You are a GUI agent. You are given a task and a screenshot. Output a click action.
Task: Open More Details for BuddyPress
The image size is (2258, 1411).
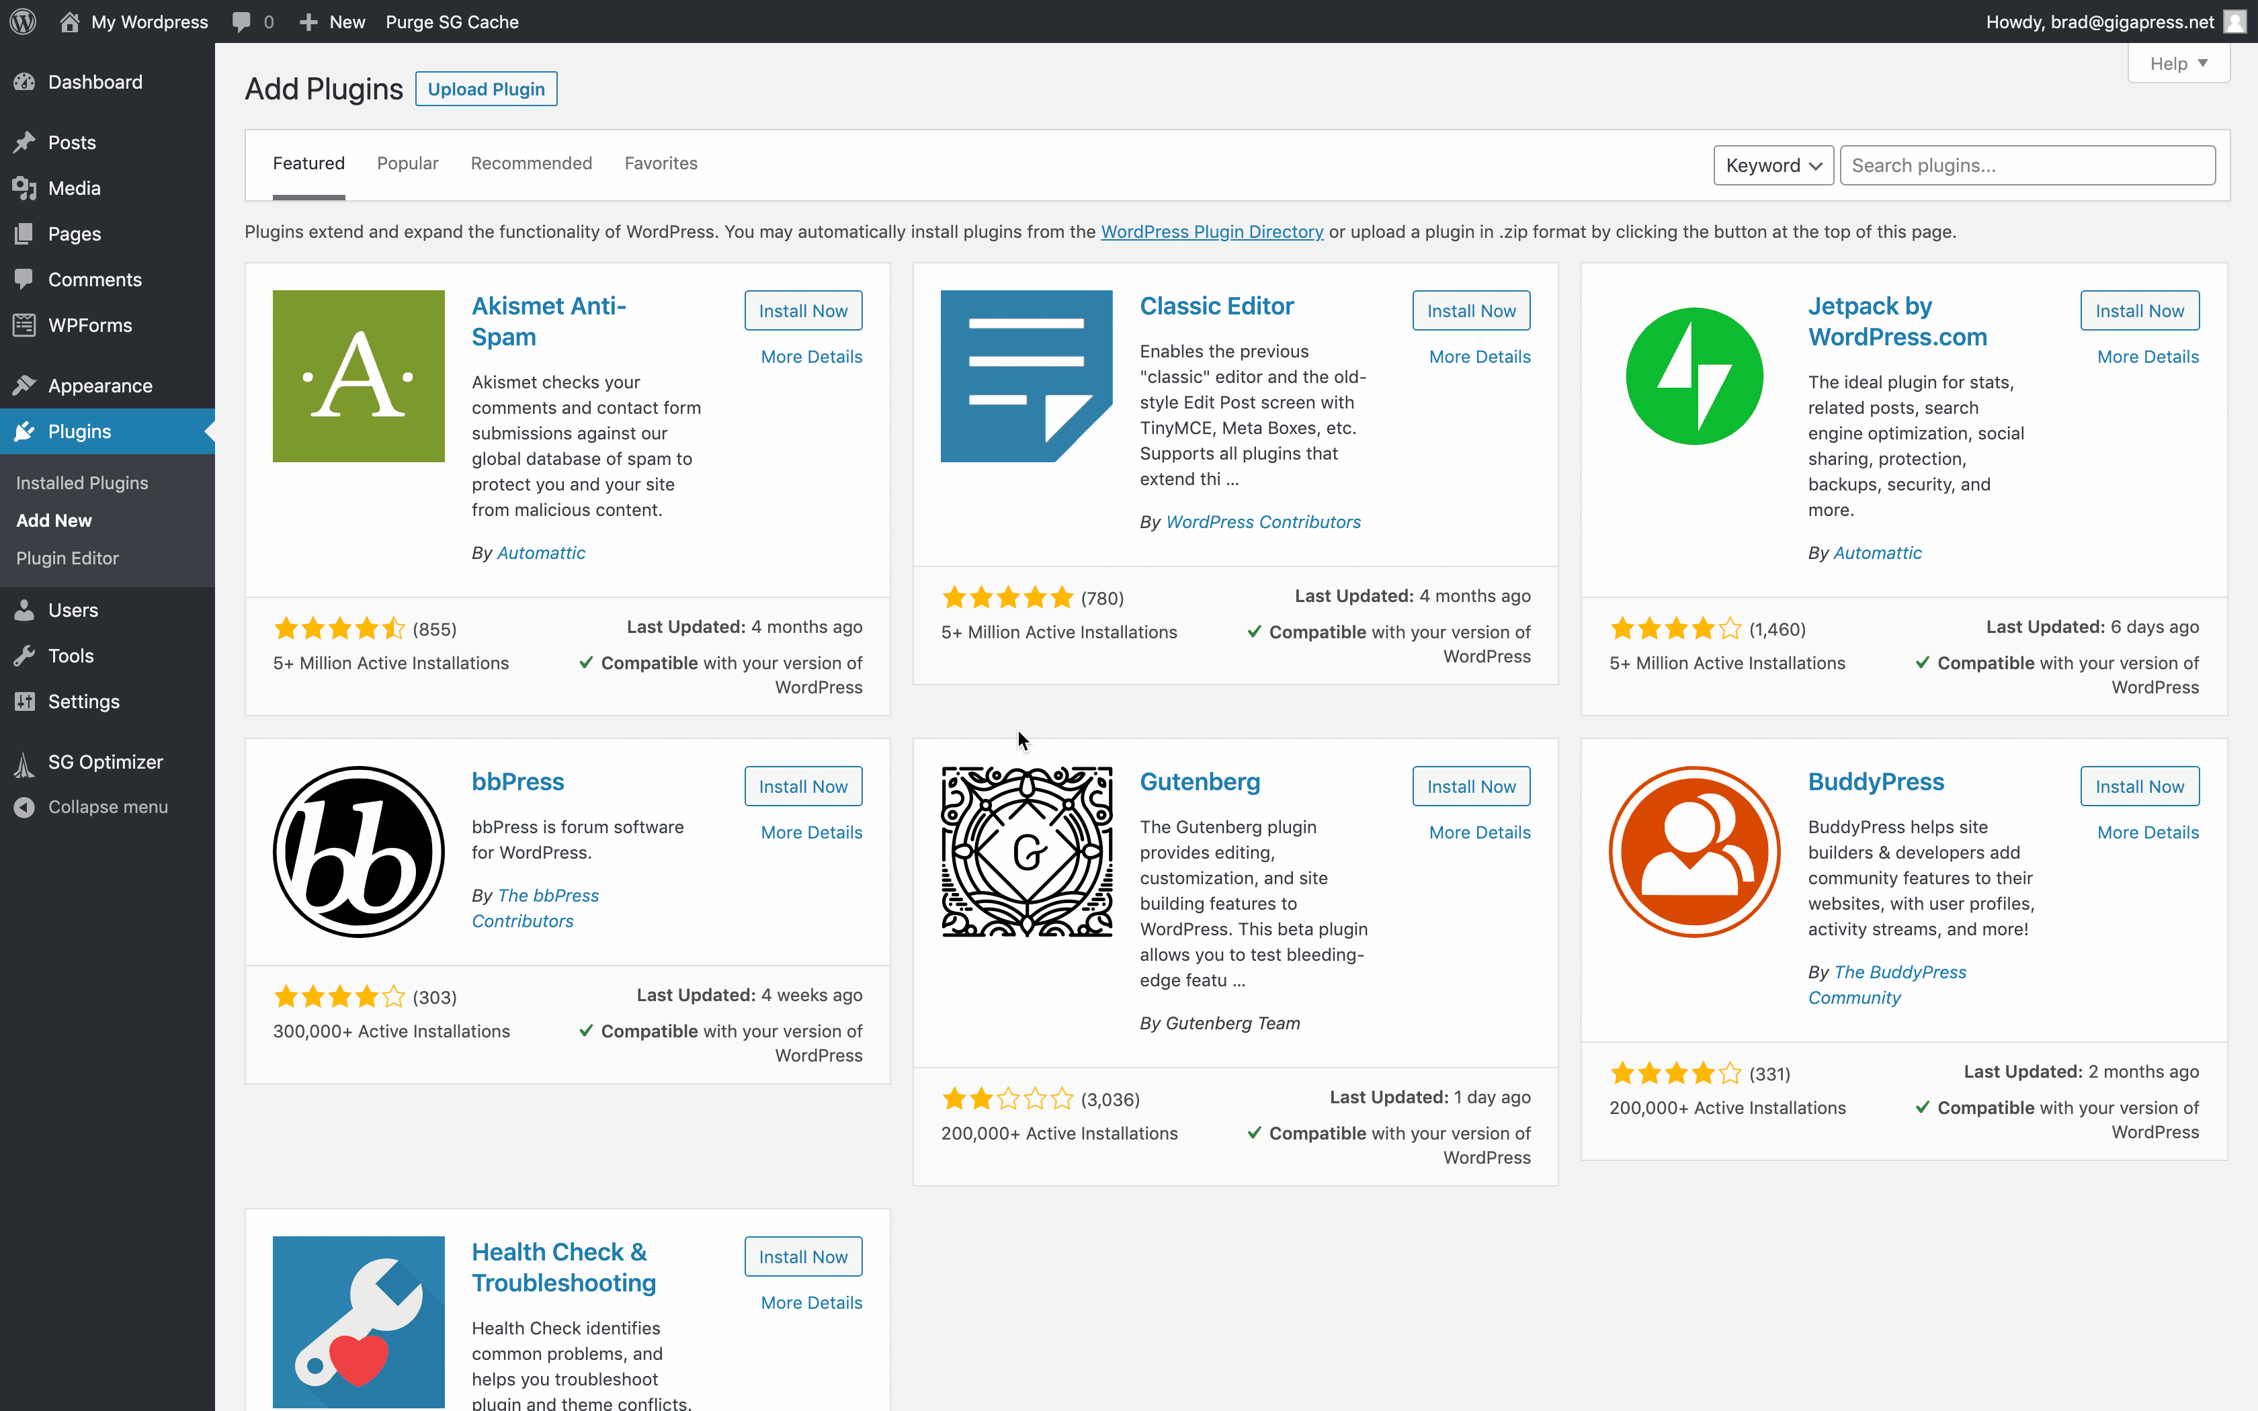point(2148,832)
